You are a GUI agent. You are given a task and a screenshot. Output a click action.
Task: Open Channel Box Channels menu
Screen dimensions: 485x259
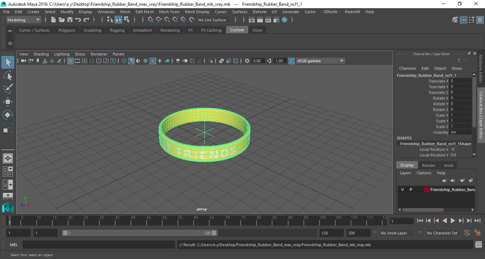coord(407,68)
